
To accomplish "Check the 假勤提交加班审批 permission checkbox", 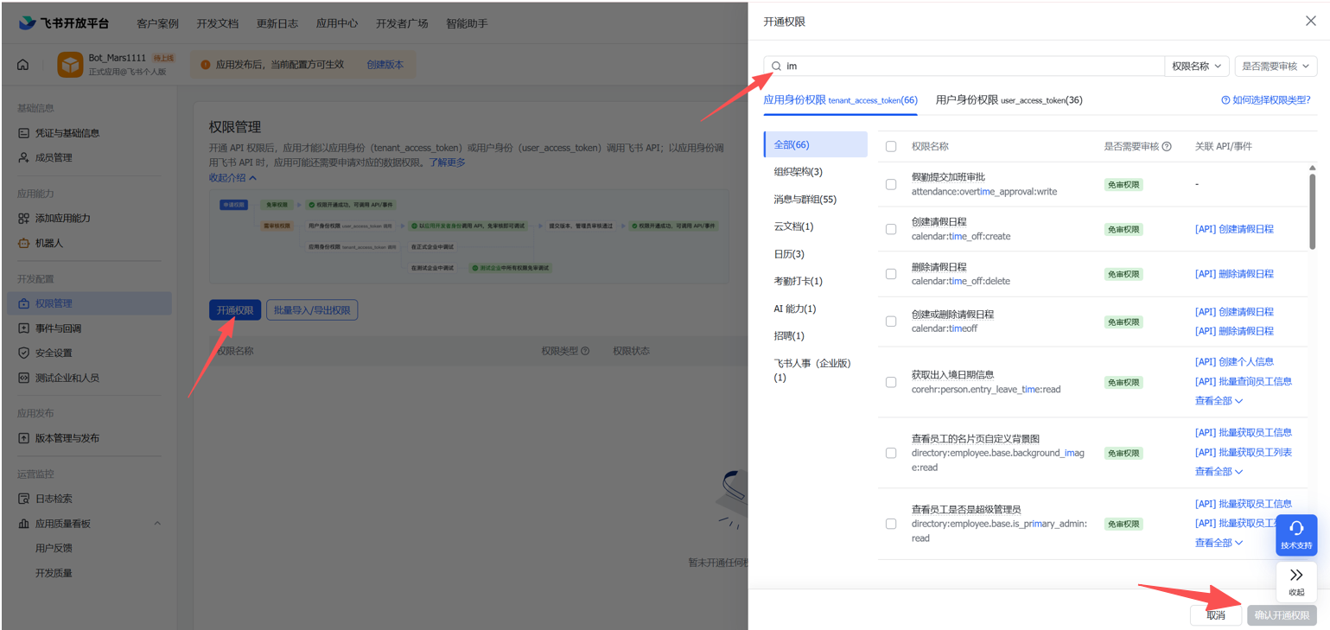I will pyautogui.click(x=891, y=184).
